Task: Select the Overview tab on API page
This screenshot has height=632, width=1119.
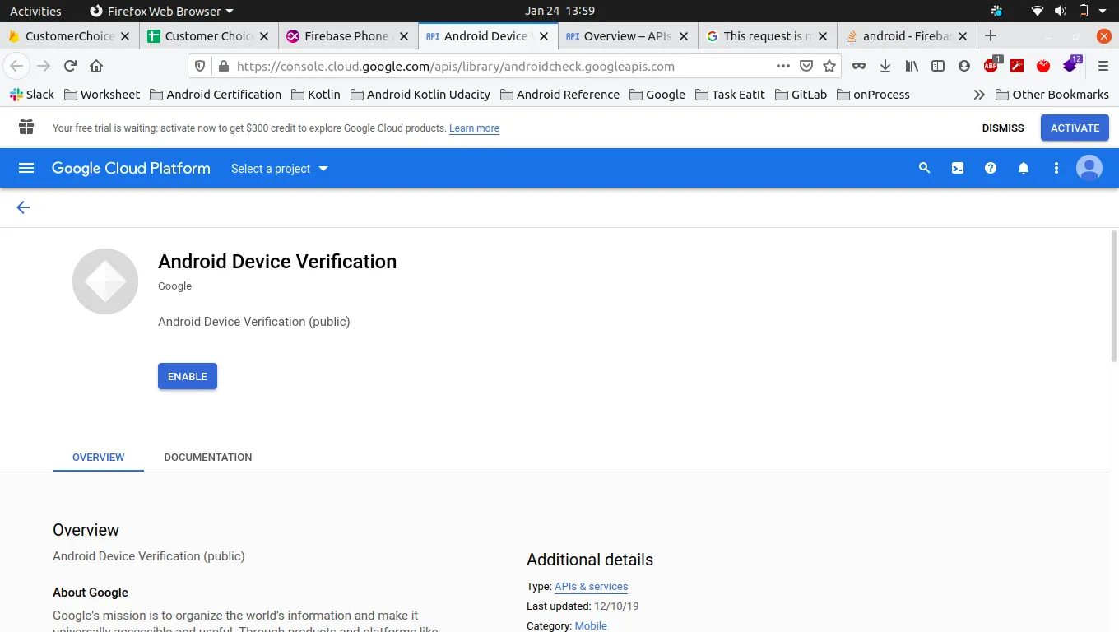Action: pos(98,457)
